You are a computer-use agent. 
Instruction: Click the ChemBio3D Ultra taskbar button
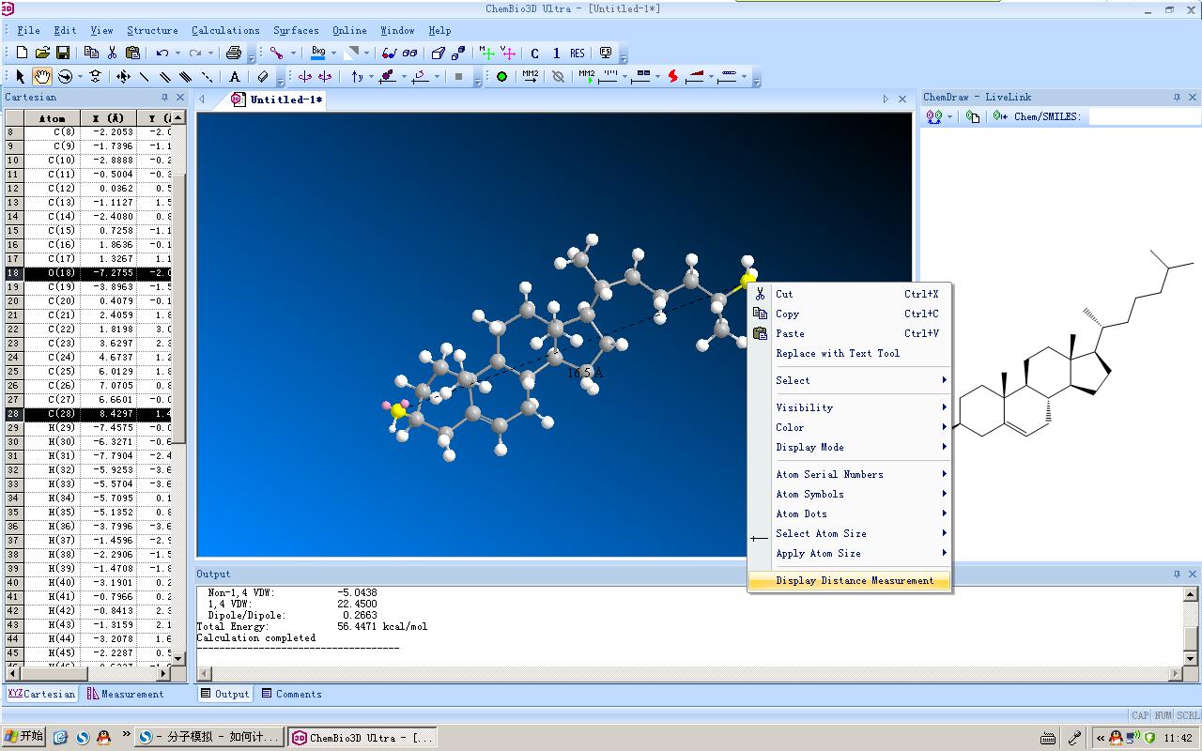tap(362, 737)
